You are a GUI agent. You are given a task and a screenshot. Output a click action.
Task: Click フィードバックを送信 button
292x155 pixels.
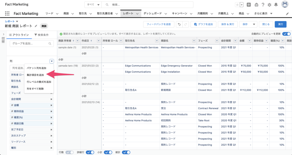159,25
